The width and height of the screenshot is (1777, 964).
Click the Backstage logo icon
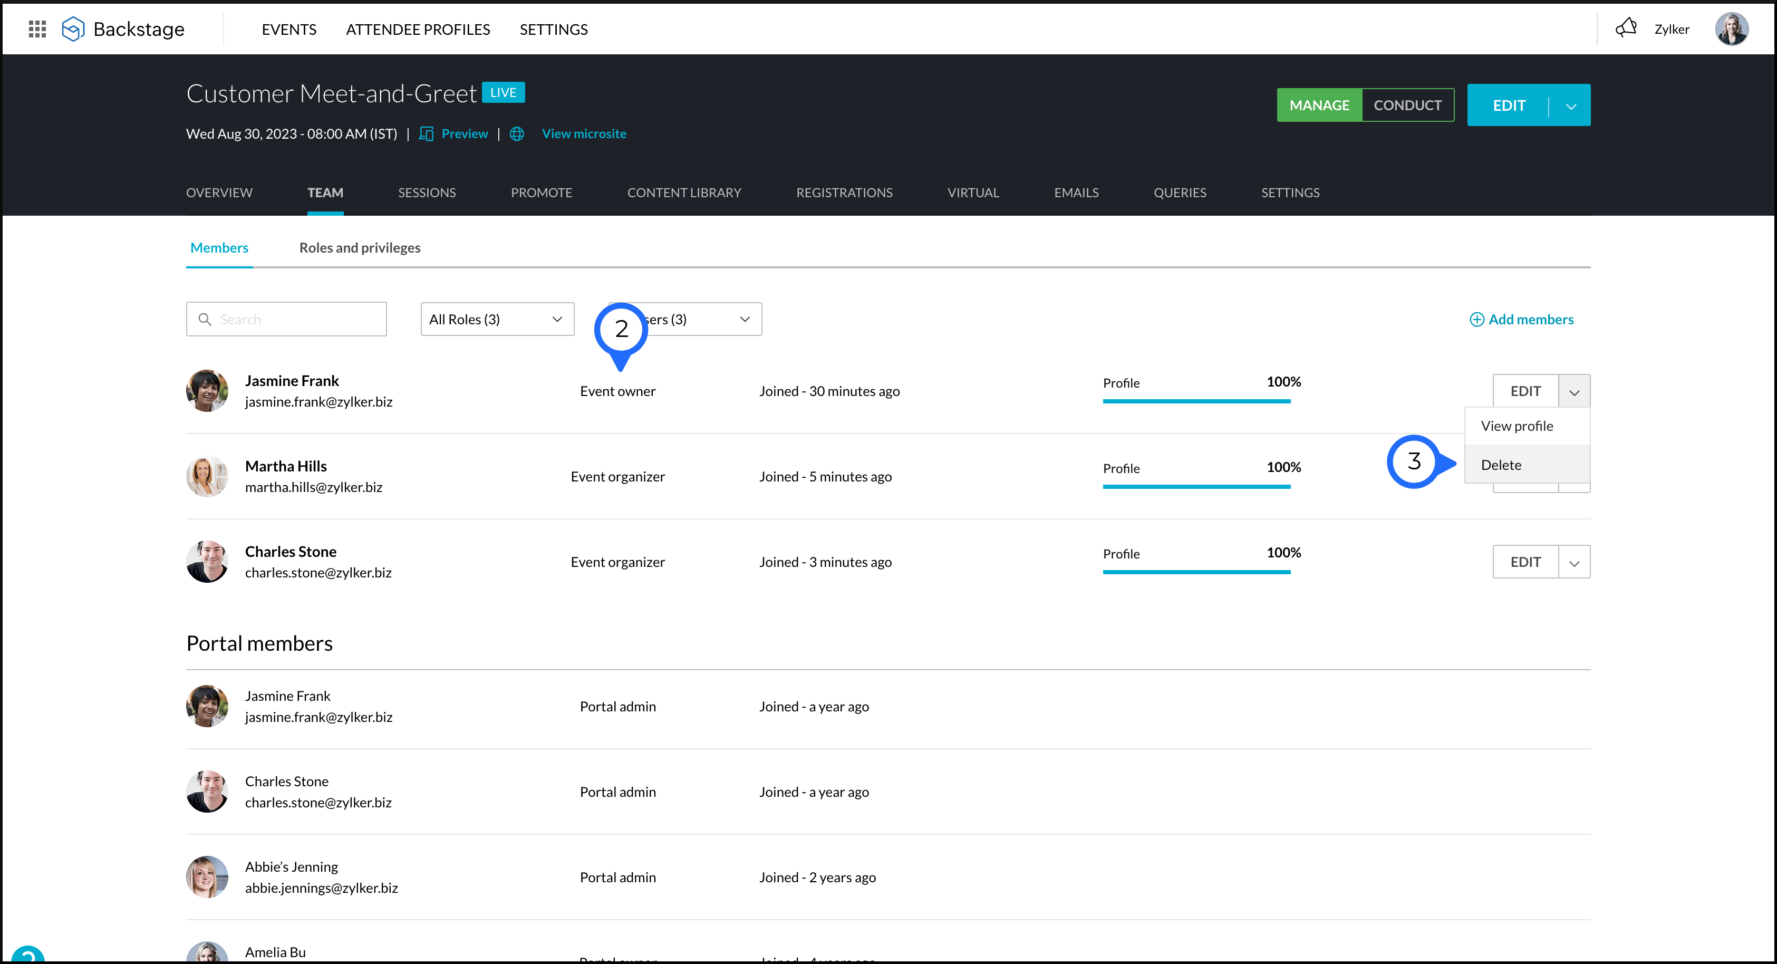pos(73,29)
